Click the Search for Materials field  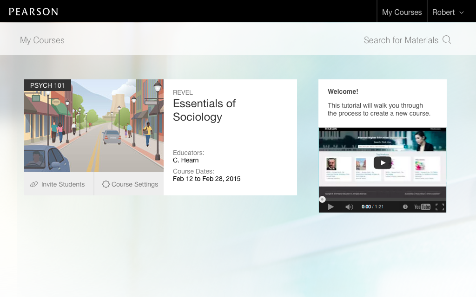[x=401, y=40]
